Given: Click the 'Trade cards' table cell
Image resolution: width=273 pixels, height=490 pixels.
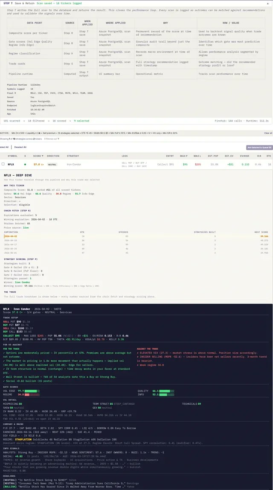Looking at the screenshot, I should click(x=35, y=64).
